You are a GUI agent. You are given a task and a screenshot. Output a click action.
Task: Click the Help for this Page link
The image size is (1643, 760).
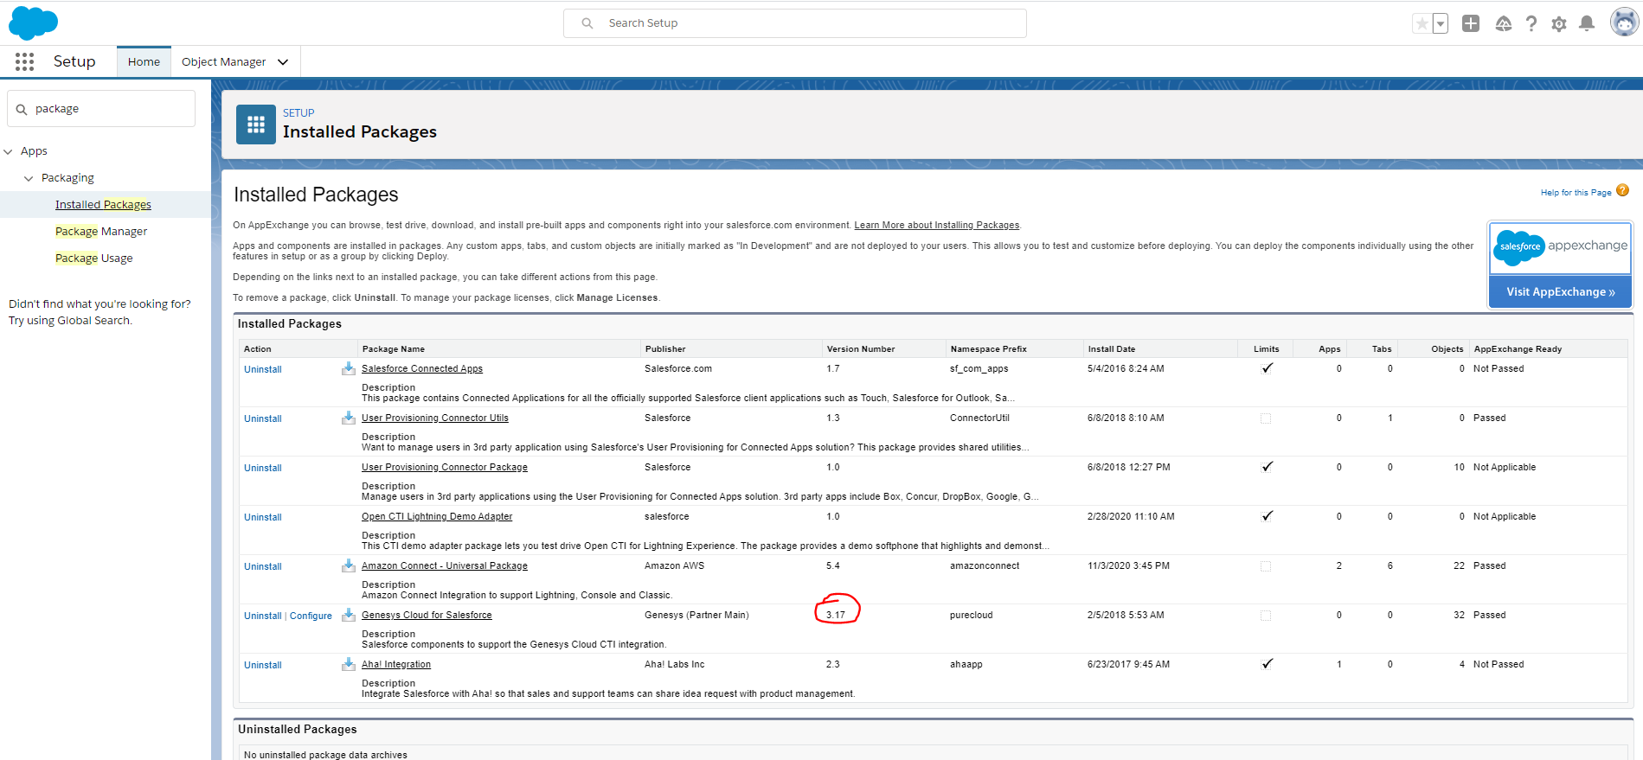click(1576, 193)
